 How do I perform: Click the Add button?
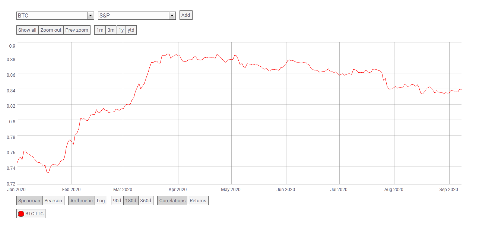185,15
